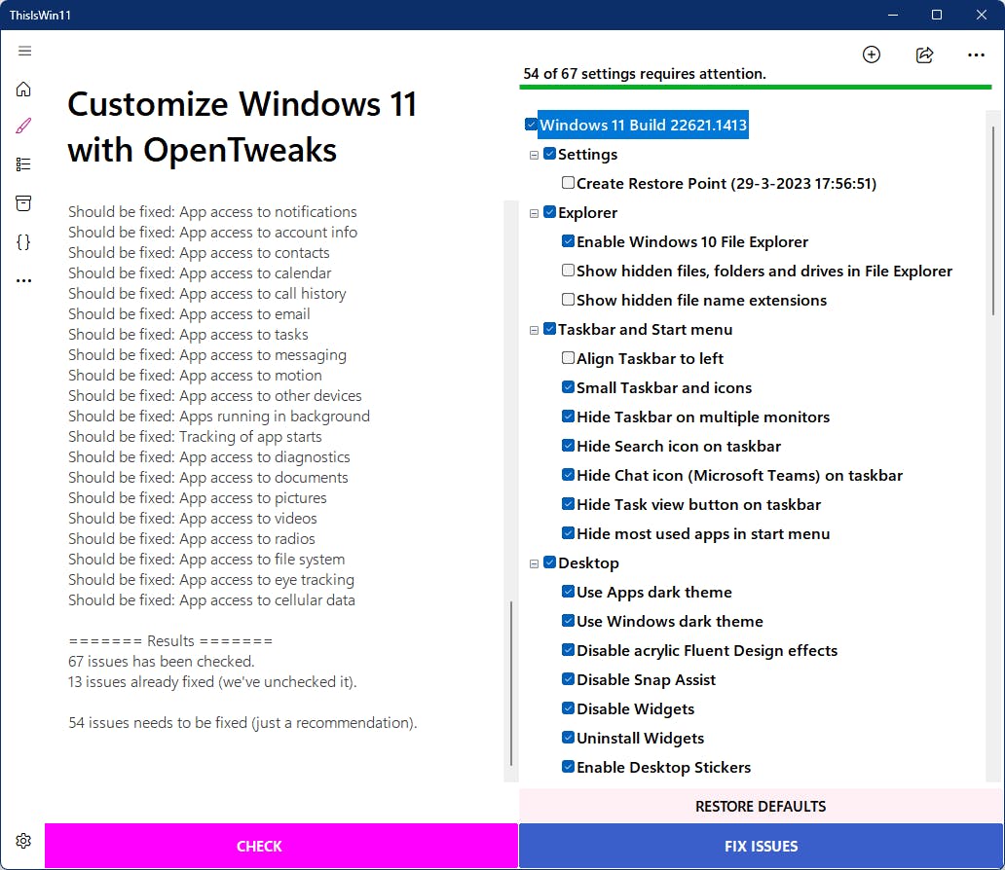Maximize the ThisIsWin11 window
This screenshot has width=1005, height=870.
(937, 15)
